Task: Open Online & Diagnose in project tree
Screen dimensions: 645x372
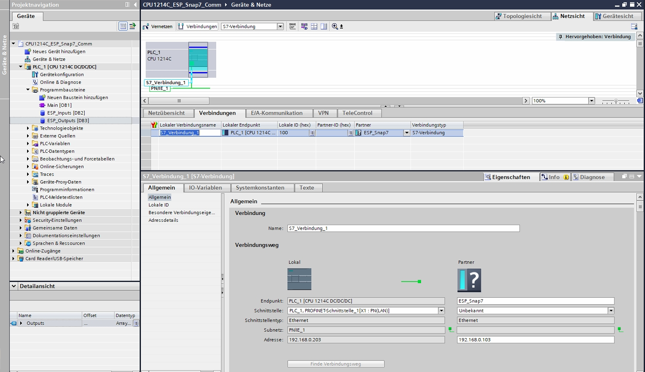Action: pyautogui.click(x=60, y=82)
